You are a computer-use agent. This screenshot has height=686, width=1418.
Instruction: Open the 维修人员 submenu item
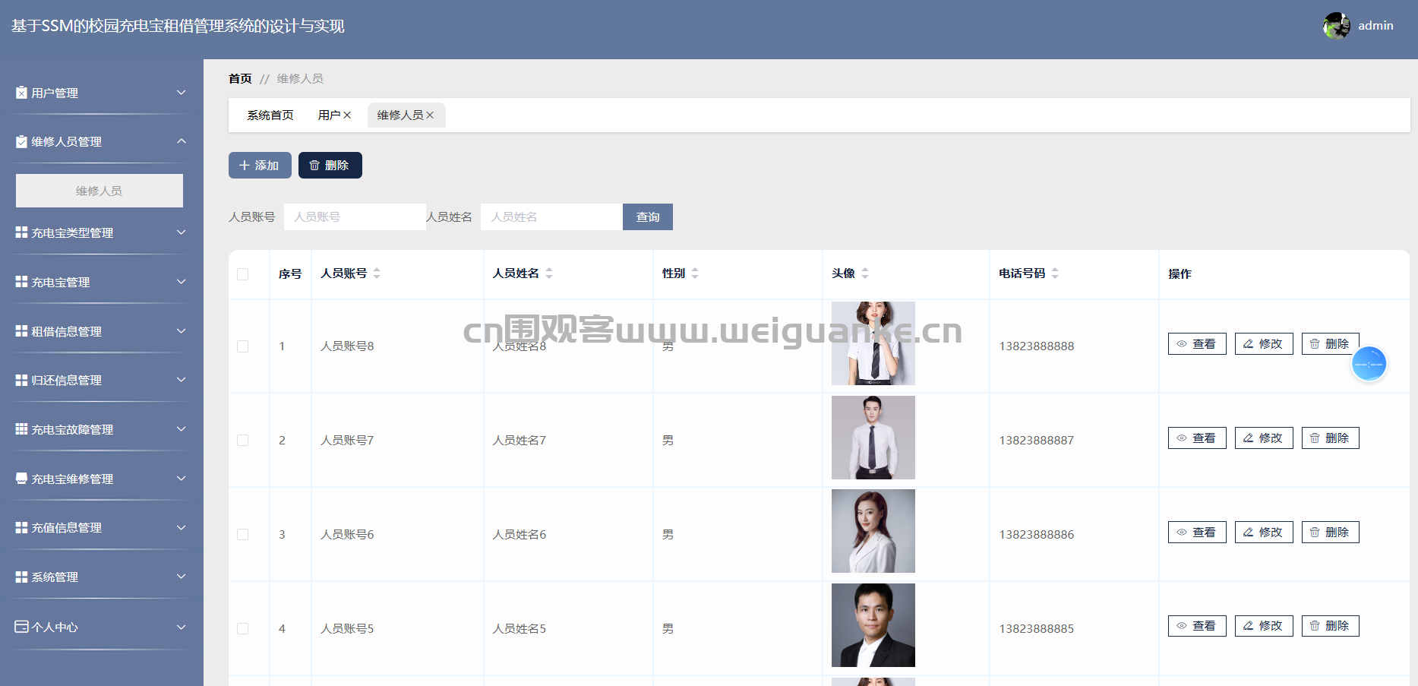99,191
